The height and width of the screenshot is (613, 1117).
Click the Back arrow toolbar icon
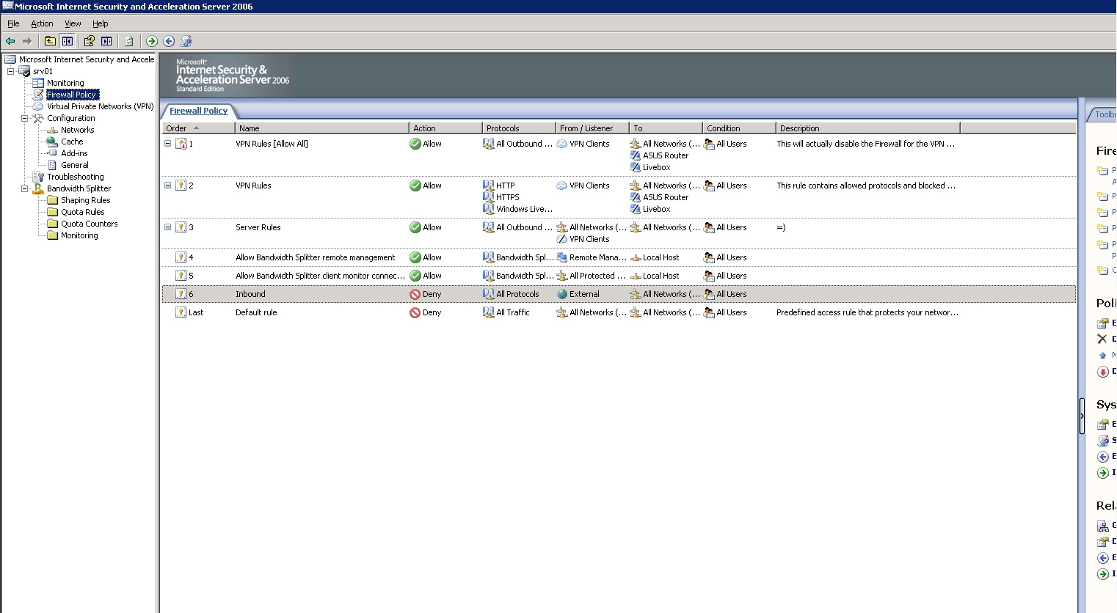pyautogui.click(x=10, y=41)
